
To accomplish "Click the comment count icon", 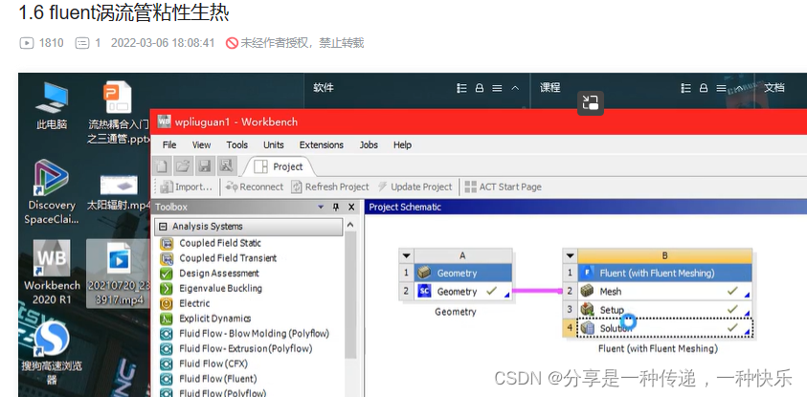I will (81, 43).
